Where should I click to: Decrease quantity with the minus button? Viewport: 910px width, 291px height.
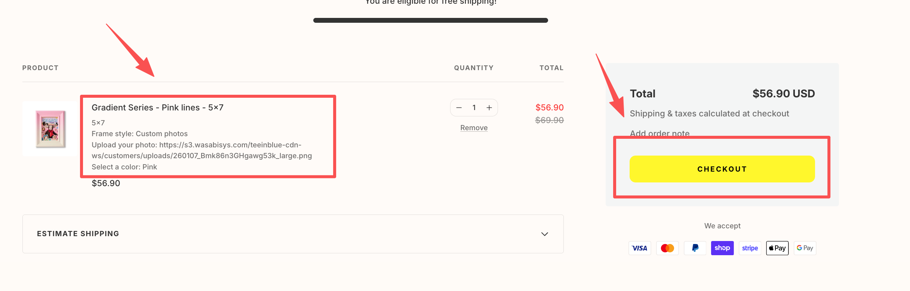pyautogui.click(x=459, y=108)
